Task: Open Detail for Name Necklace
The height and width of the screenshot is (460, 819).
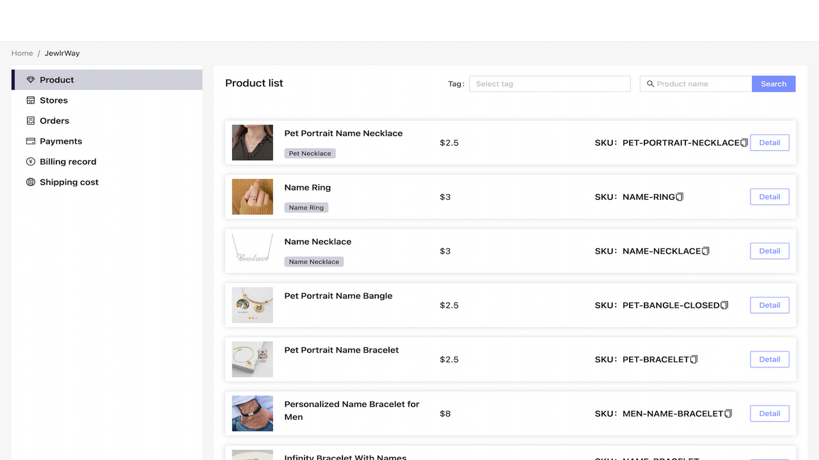Action: pos(769,250)
